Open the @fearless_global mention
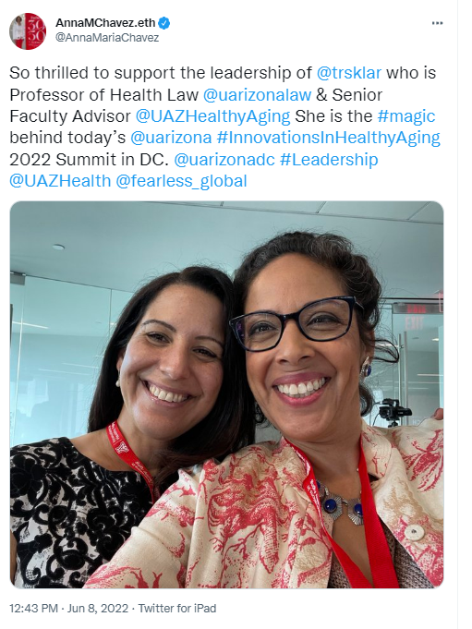 (181, 181)
